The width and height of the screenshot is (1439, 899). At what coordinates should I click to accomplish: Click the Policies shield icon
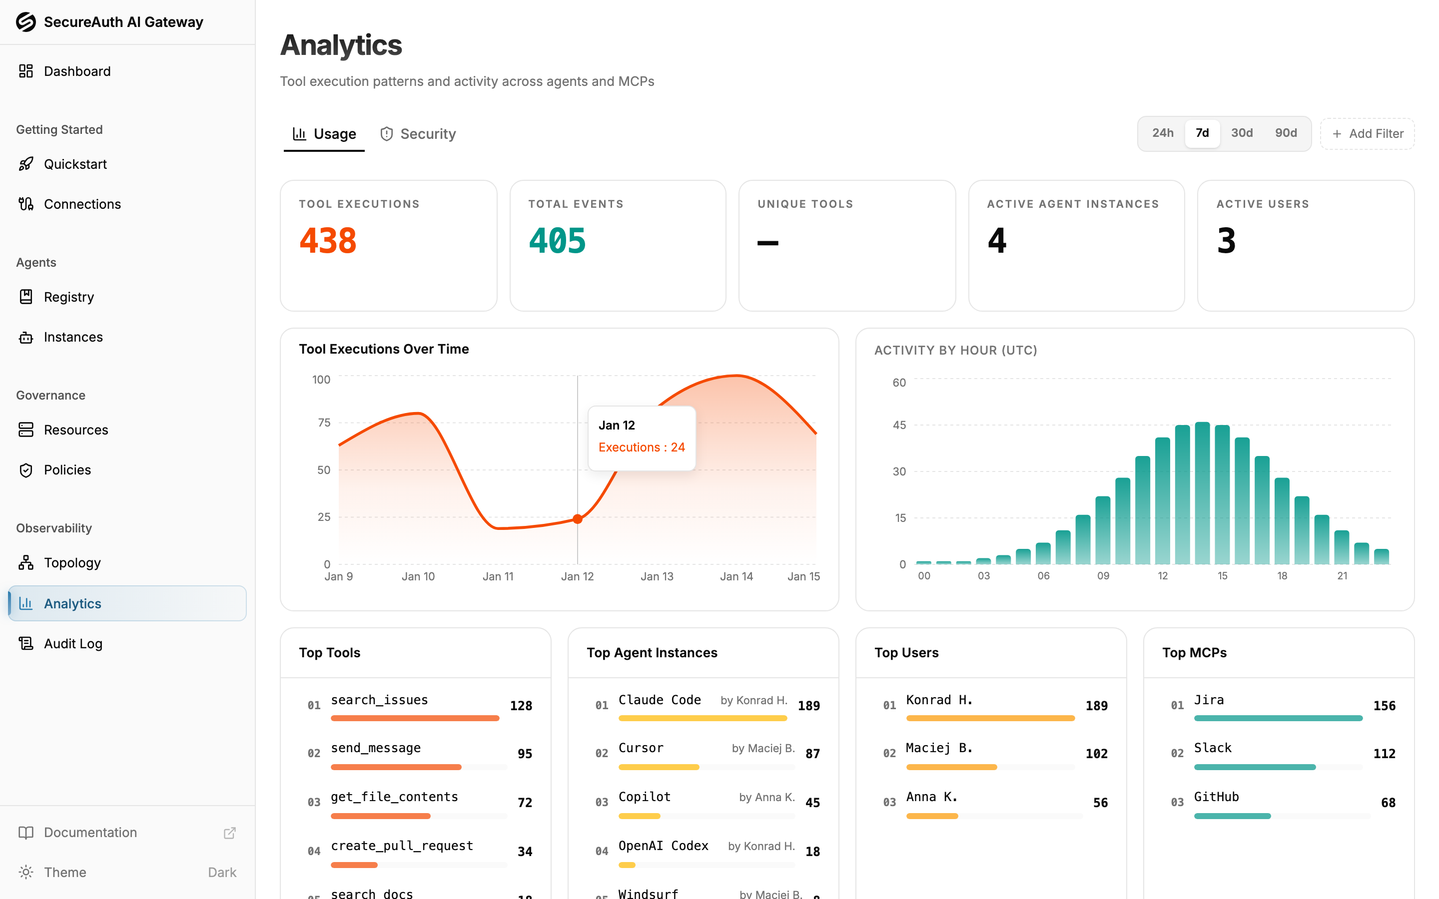25,469
